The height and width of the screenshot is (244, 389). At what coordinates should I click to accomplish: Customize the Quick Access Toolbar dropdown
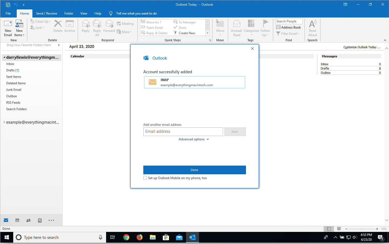point(23,5)
